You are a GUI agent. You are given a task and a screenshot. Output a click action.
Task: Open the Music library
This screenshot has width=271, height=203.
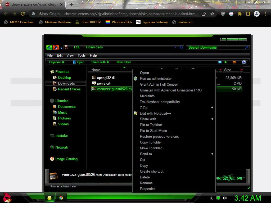62,113
